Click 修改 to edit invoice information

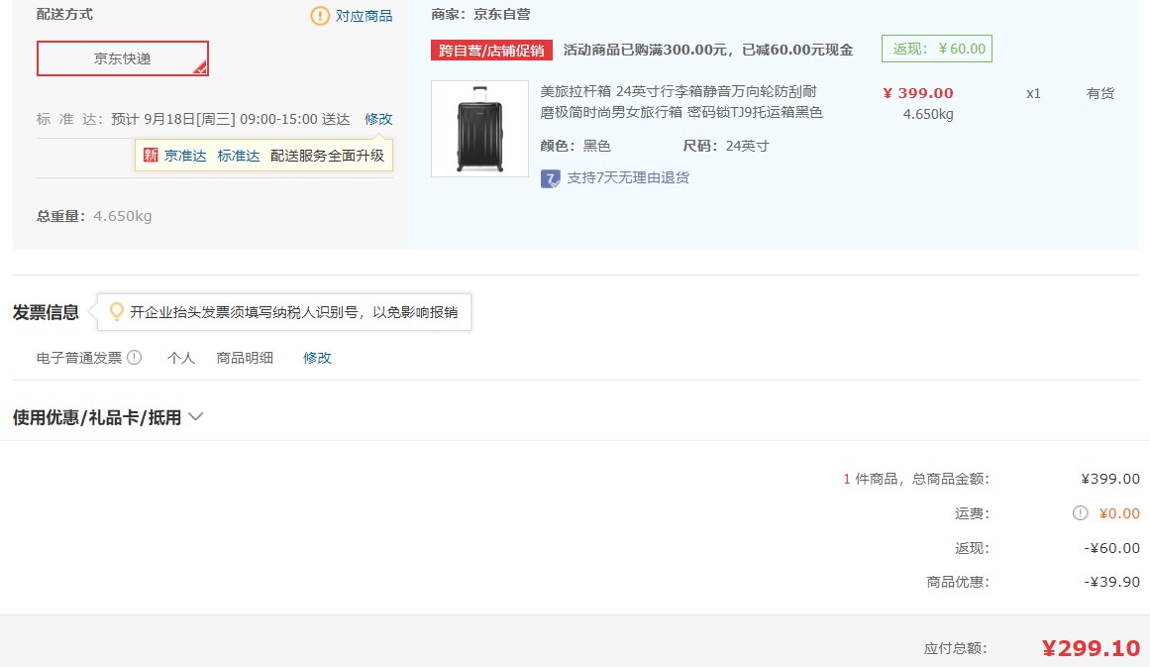tap(317, 358)
